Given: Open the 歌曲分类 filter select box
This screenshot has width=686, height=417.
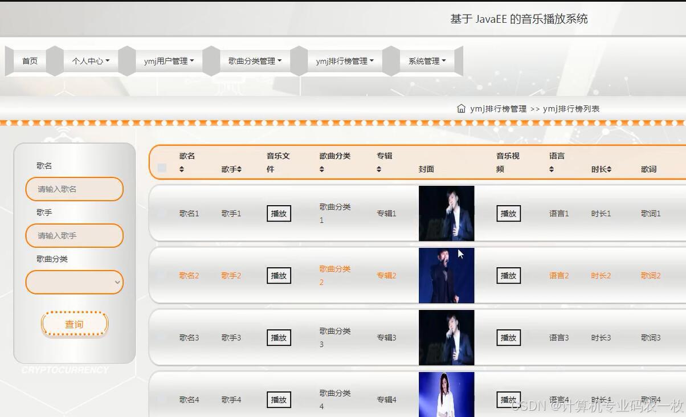Looking at the screenshot, I should (x=74, y=282).
